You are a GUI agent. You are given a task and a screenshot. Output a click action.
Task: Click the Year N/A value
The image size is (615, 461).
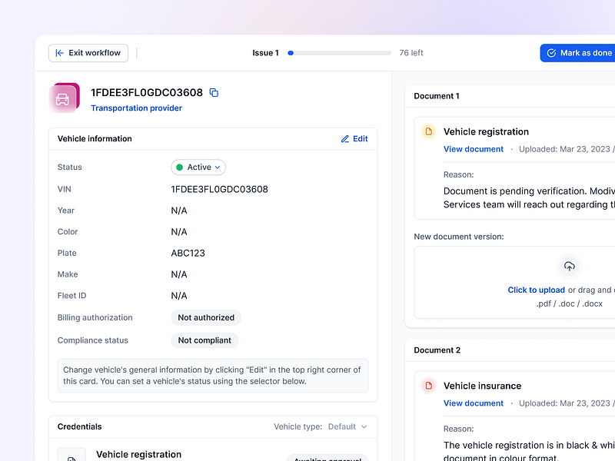(179, 211)
